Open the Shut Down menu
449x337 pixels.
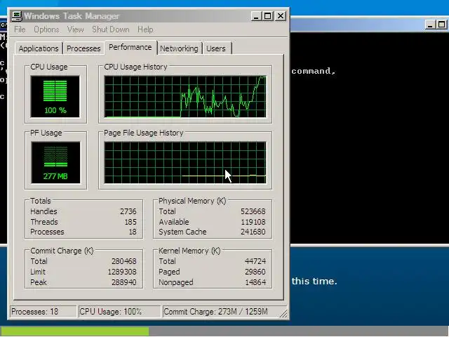(x=111, y=29)
